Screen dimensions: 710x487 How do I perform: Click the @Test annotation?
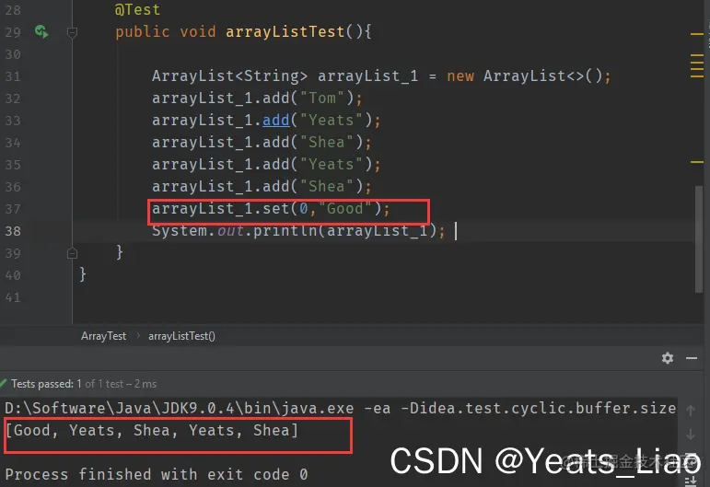pyautogui.click(x=137, y=9)
